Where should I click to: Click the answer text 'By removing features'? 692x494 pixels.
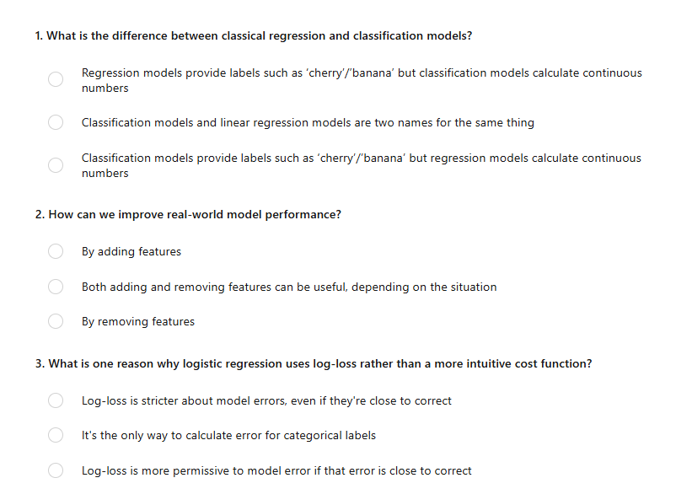tap(138, 322)
